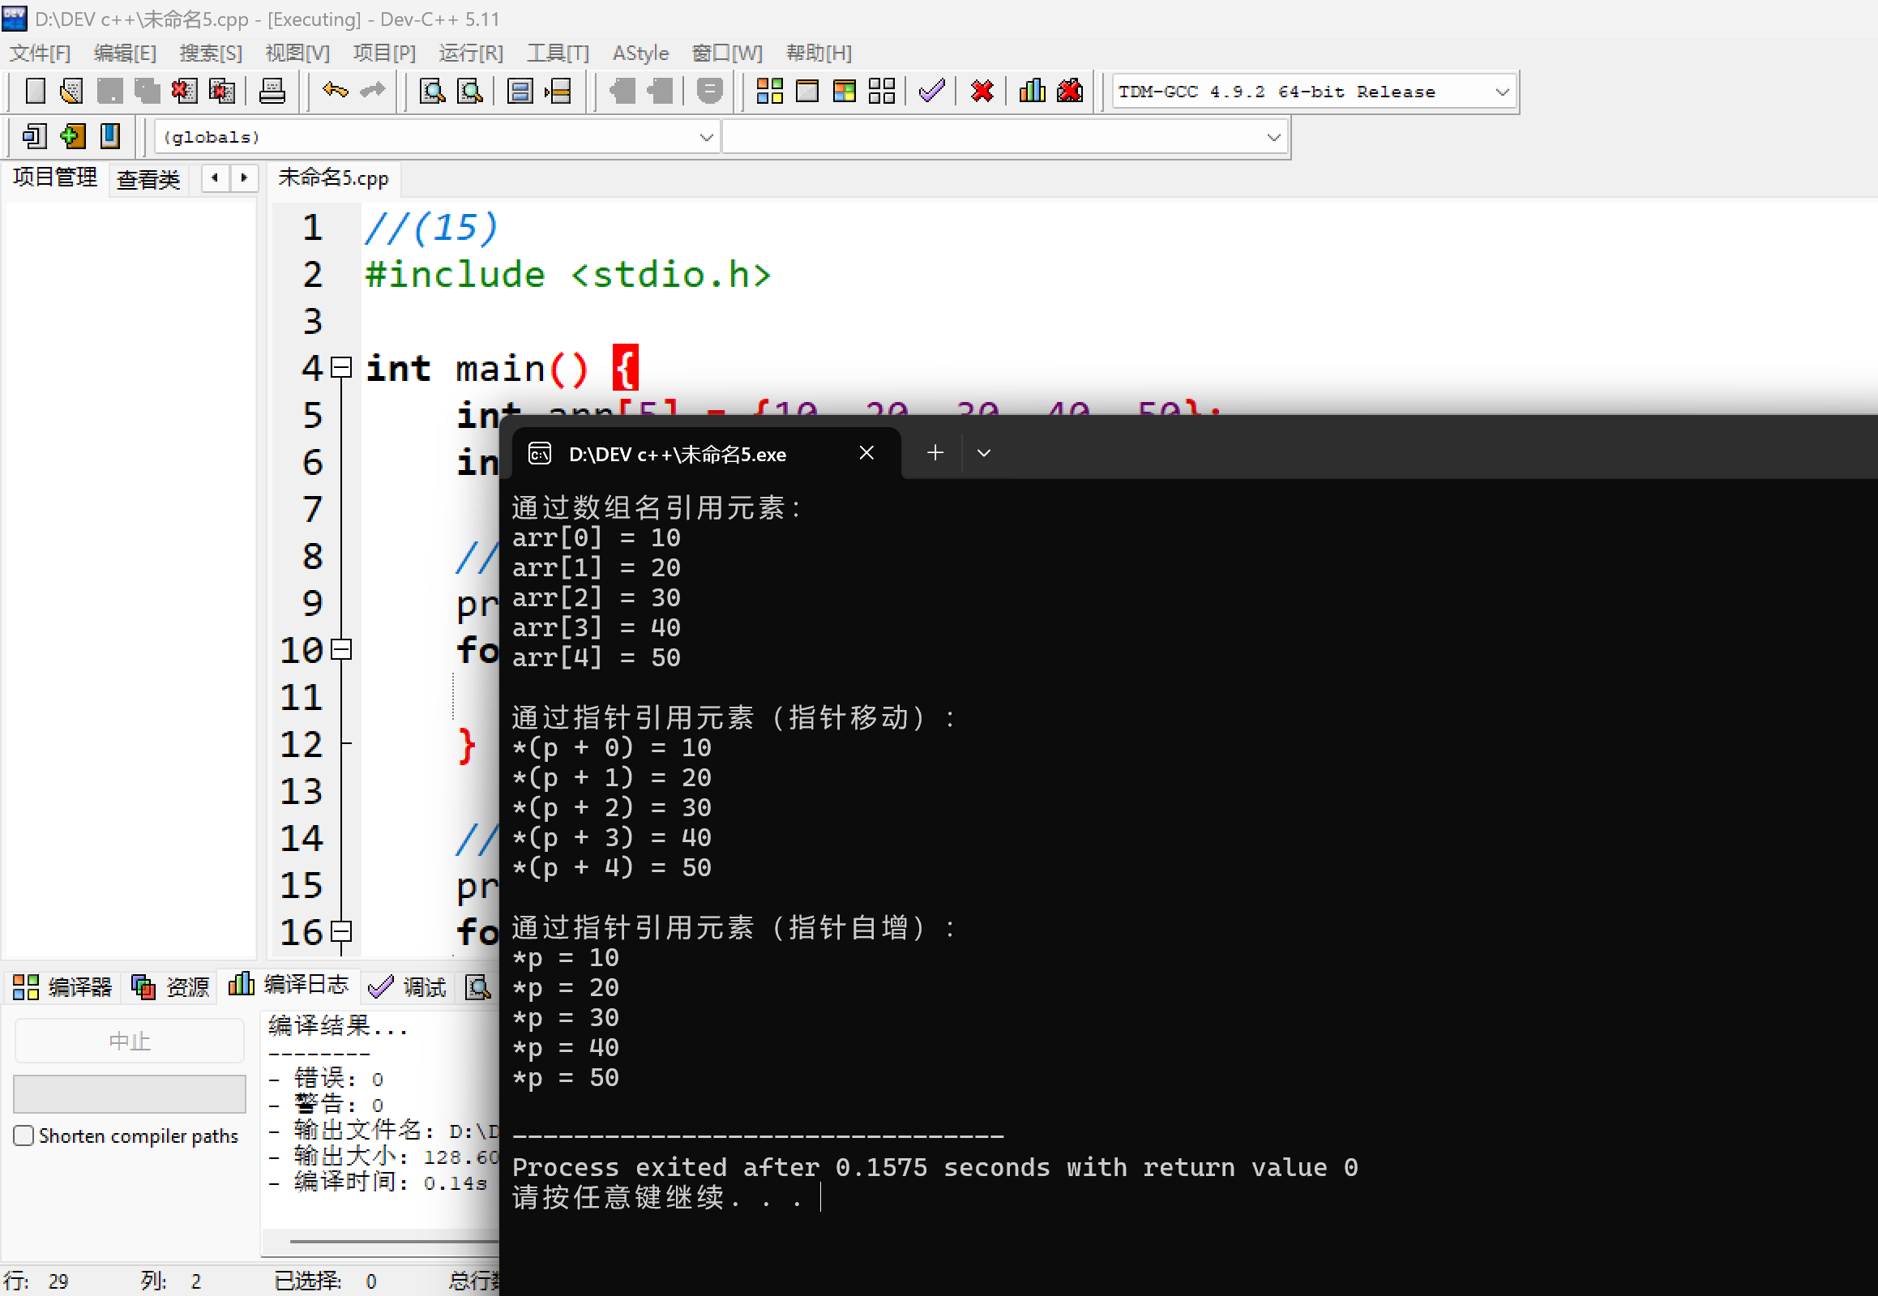Select the 查看类 sidebar tab

pyautogui.click(x=148, y=178)
